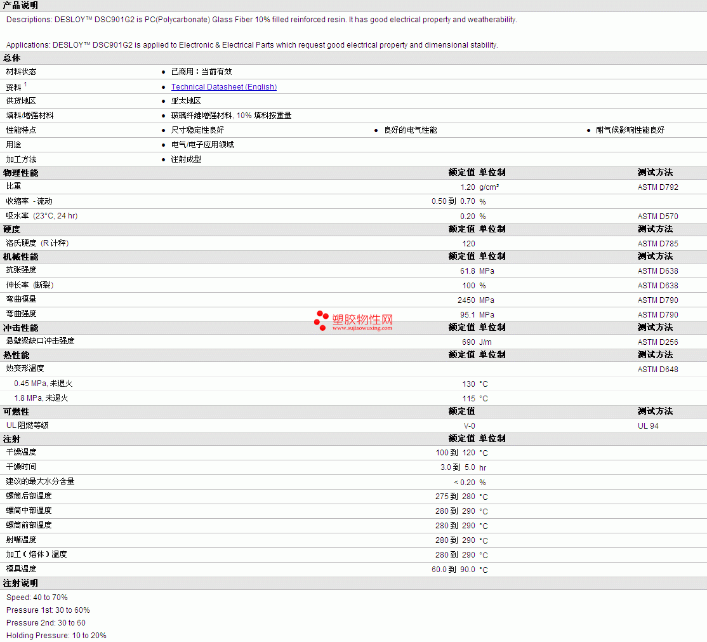Viewport: 707px width, 642px height.
Task: Click the ASTM D785 test method
Action: click(658, 244)
